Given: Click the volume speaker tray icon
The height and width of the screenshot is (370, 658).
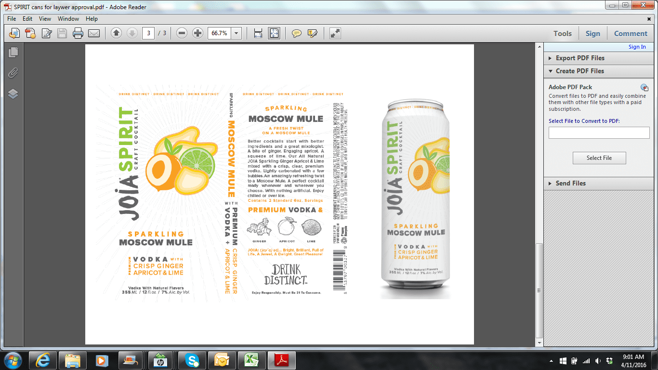Looking at the screenshot, I should click(598, 360).
